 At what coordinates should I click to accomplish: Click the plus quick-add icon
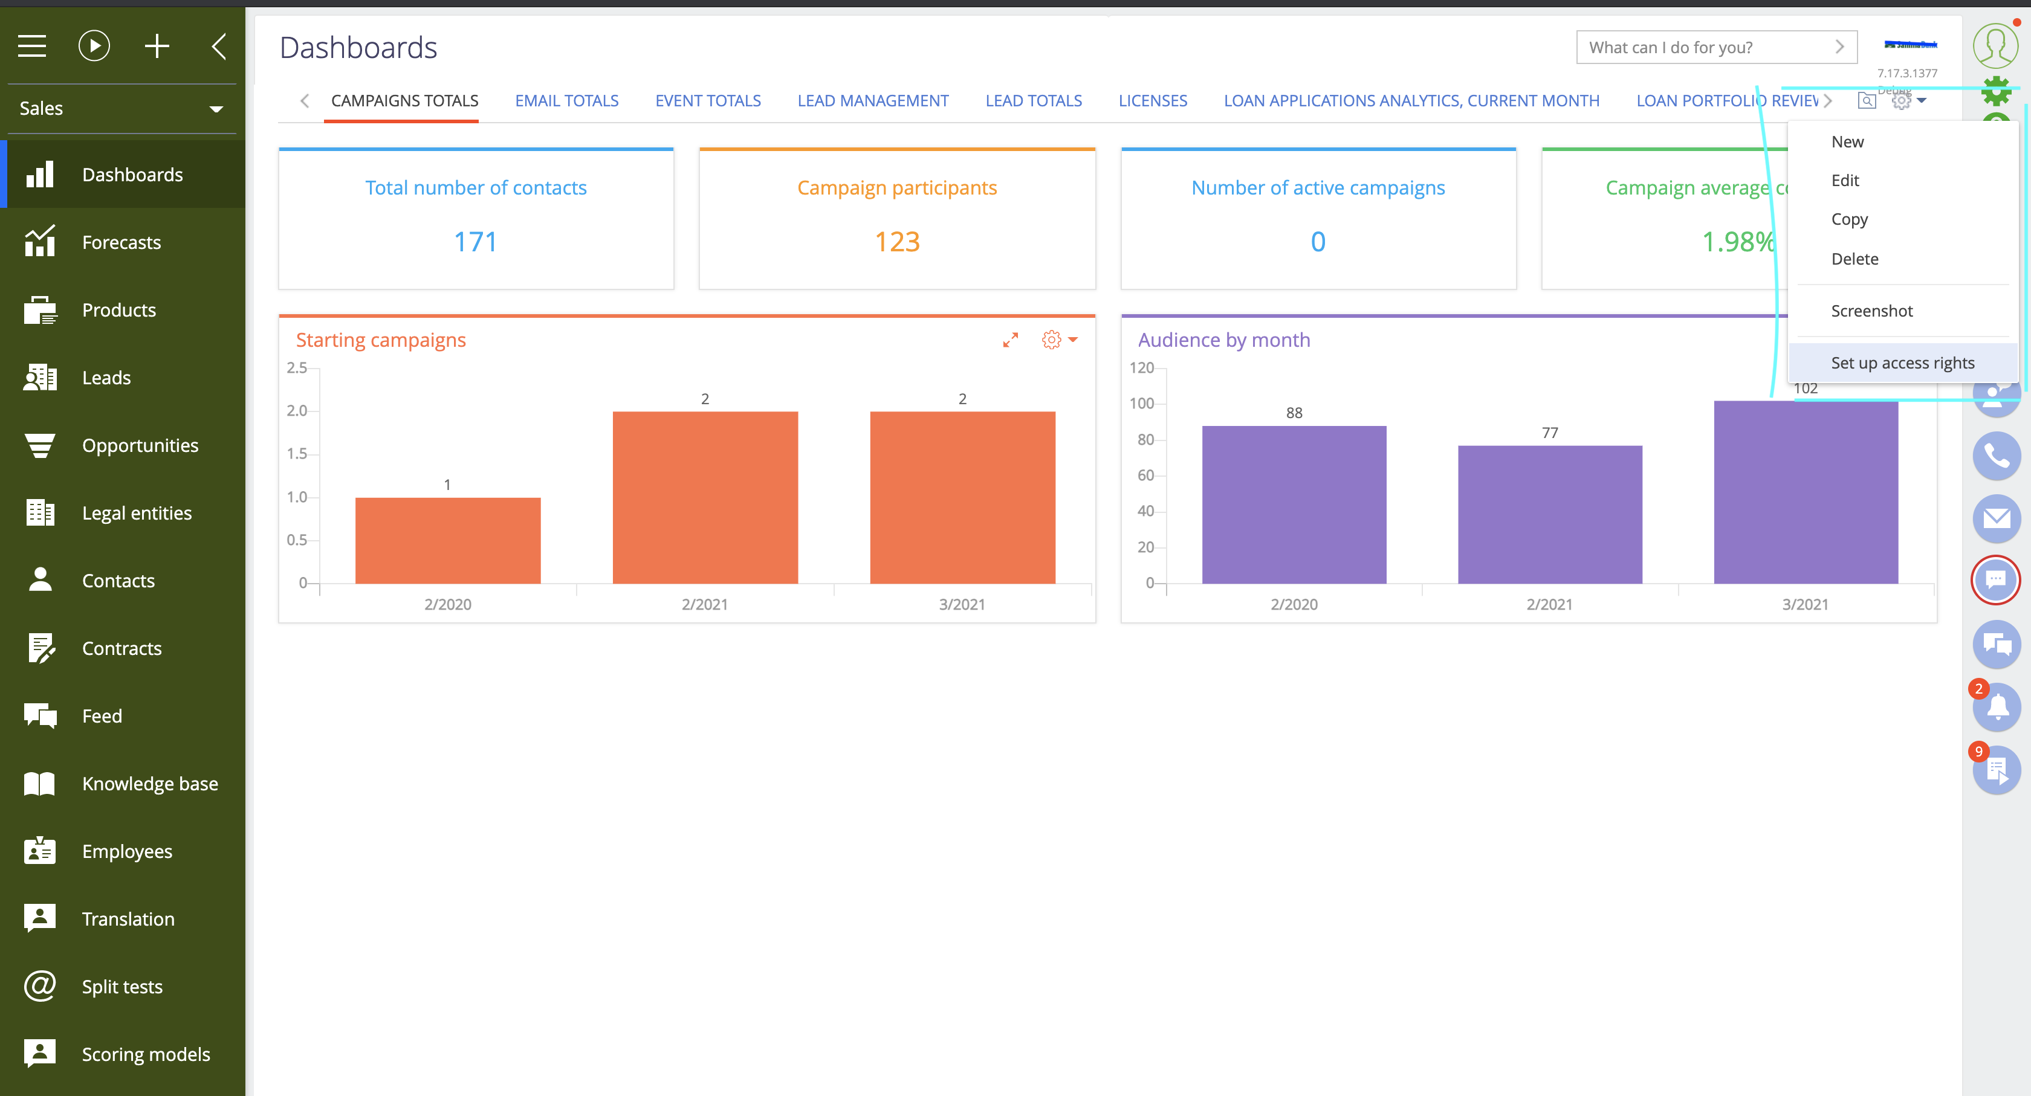click(157, 46)
